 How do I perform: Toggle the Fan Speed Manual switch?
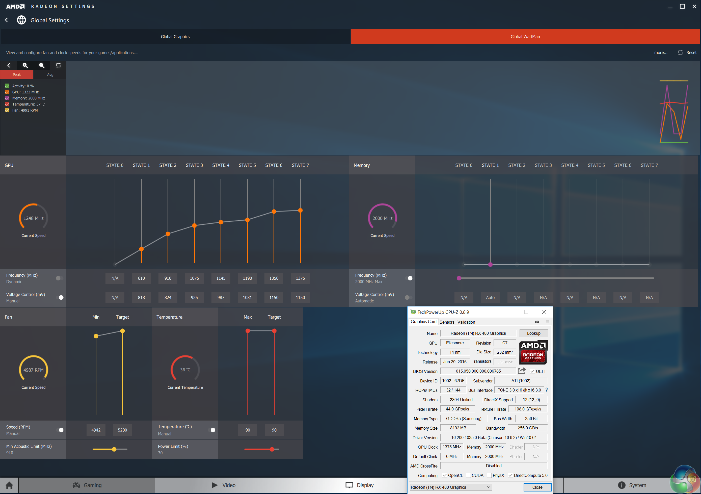coord(61,430)
